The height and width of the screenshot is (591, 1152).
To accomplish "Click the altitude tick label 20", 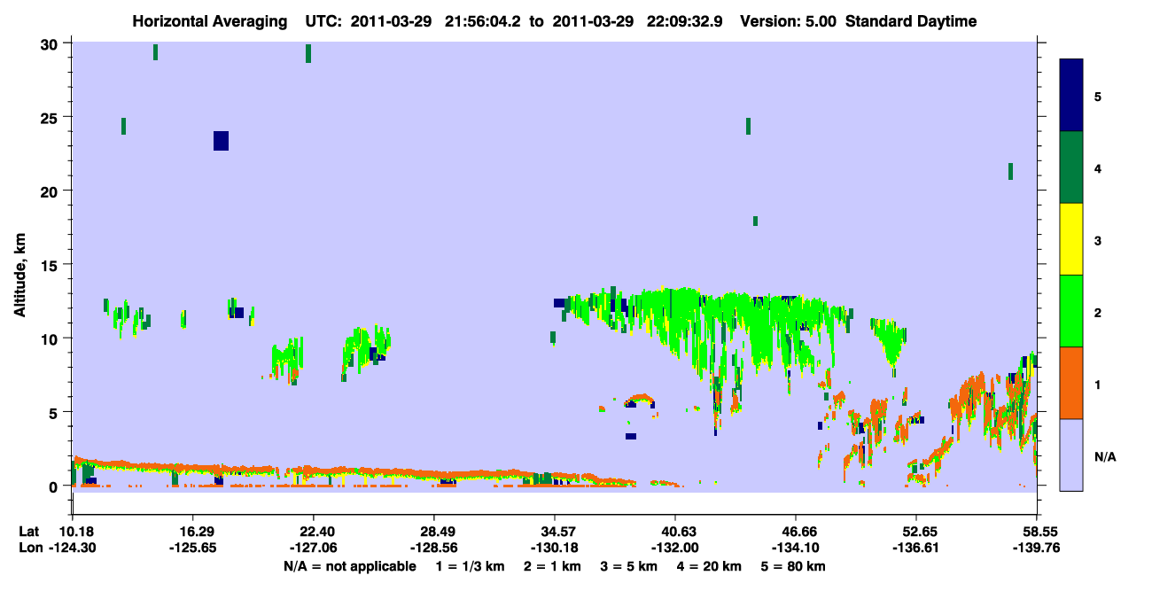I will [51, 191].
